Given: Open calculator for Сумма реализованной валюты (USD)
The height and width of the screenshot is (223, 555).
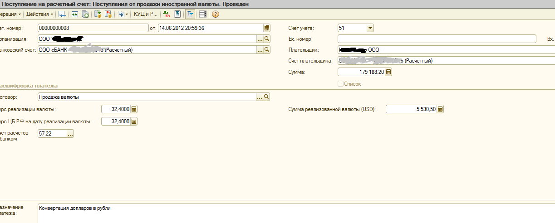Looking at the screenshot, I should click(x=440, y=109).
